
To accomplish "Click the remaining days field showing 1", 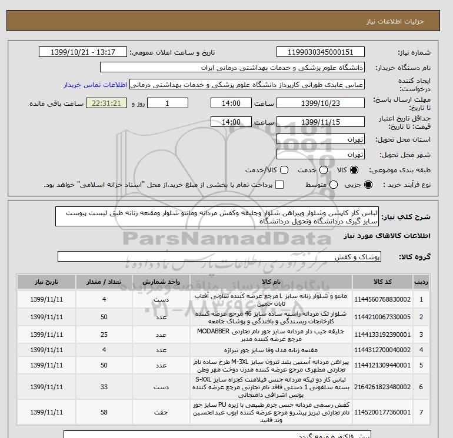I will pos(168,103).
